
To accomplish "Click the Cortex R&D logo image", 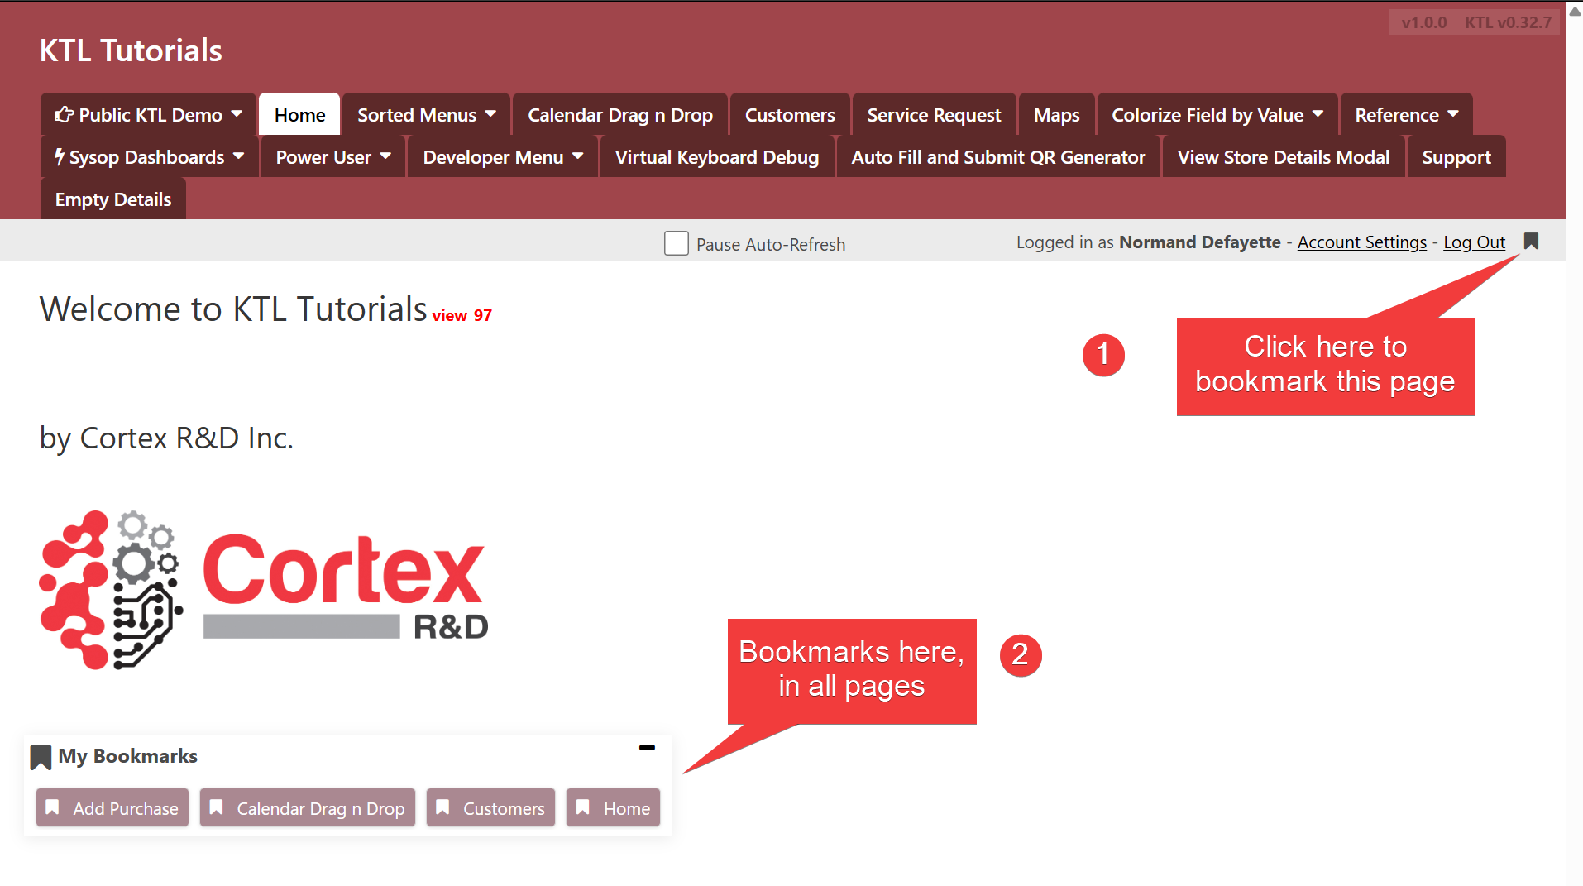I will [264, 590].
